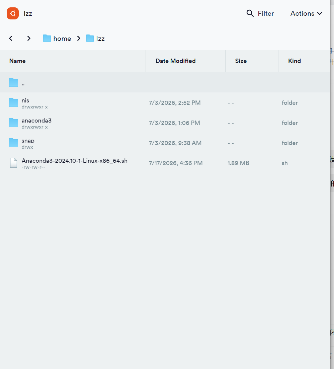Open the parent directory '..' row
334x369 pixels.
(x=165, y=83)
